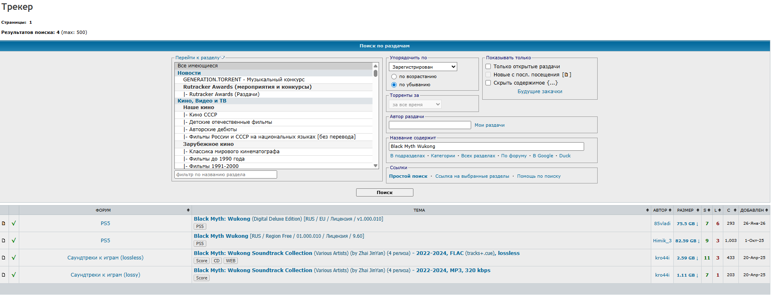The height and width of the screenshot is (295, 772).
Task: Select Все имеющиеся in the section list
Action: (273, 66)
